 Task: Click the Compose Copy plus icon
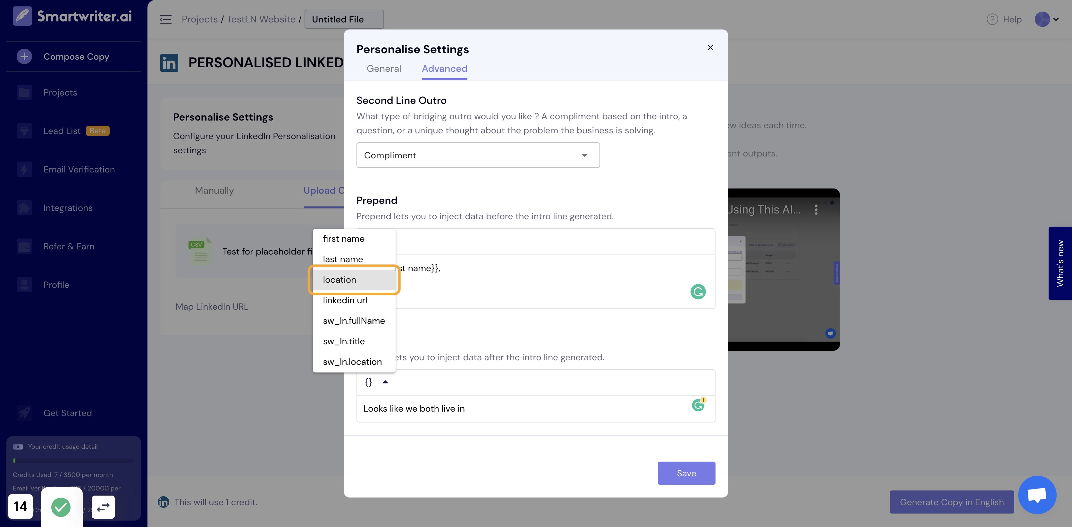(x=24, y=56)
